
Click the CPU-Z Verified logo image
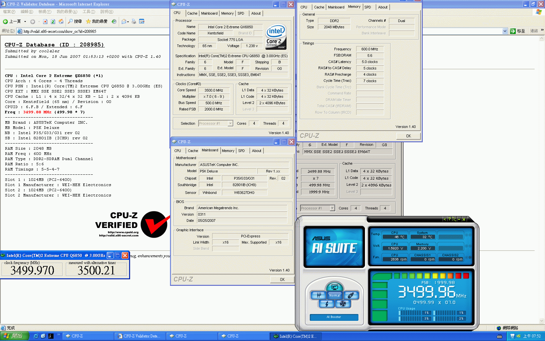pyautogui.click(x=132, y=224)
